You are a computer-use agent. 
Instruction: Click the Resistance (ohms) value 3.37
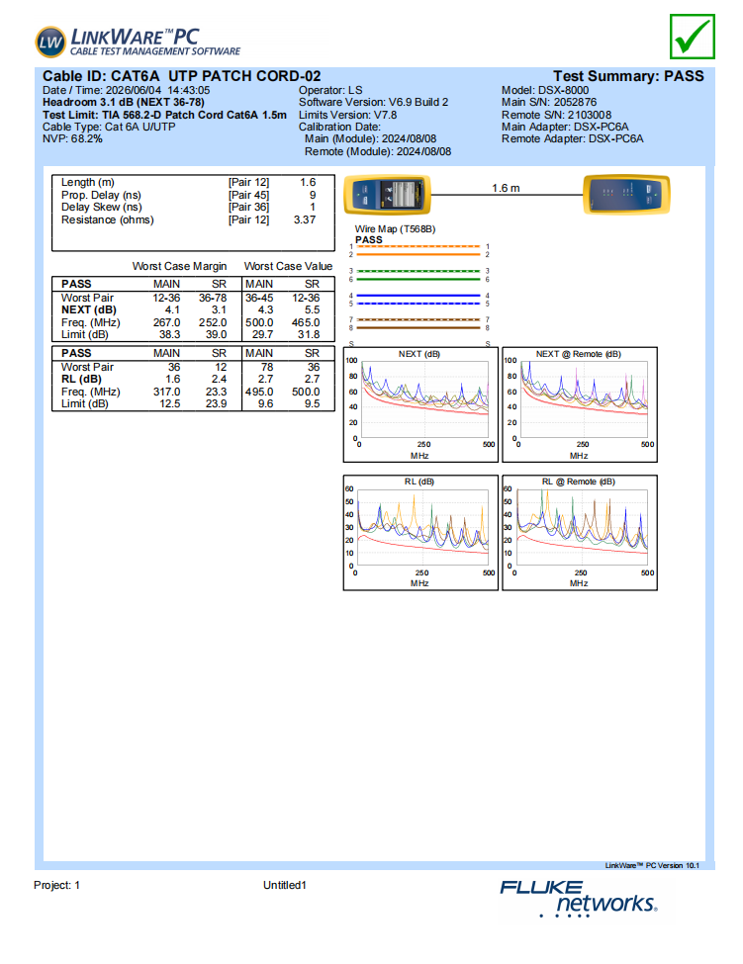[x=305, y=220]
